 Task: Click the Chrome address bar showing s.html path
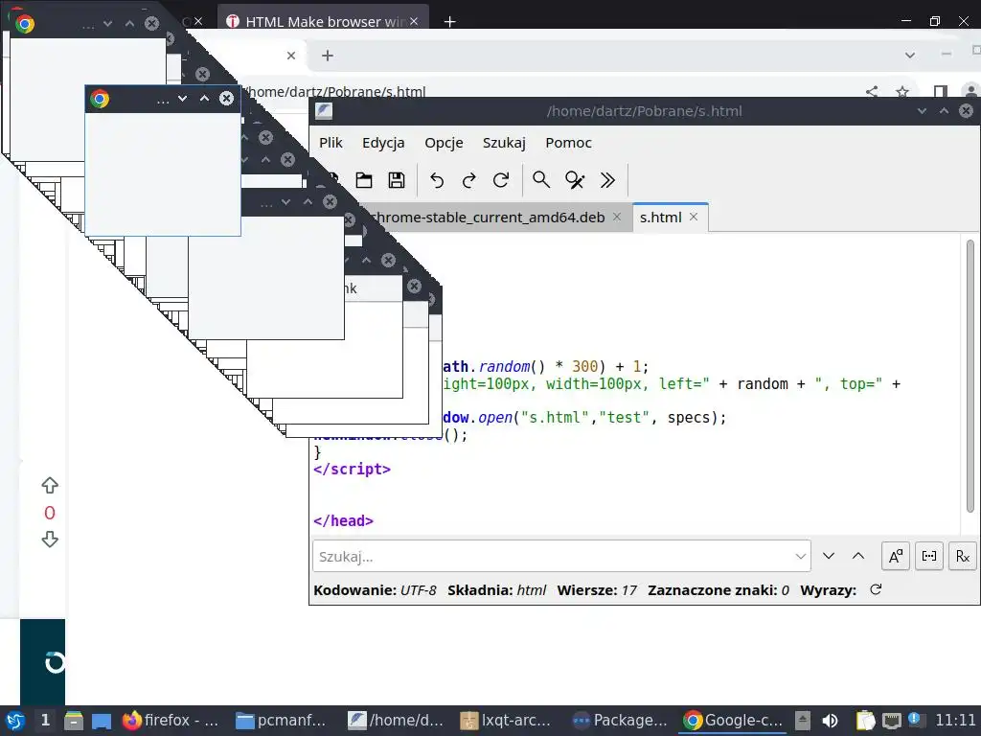pos(336,93)
